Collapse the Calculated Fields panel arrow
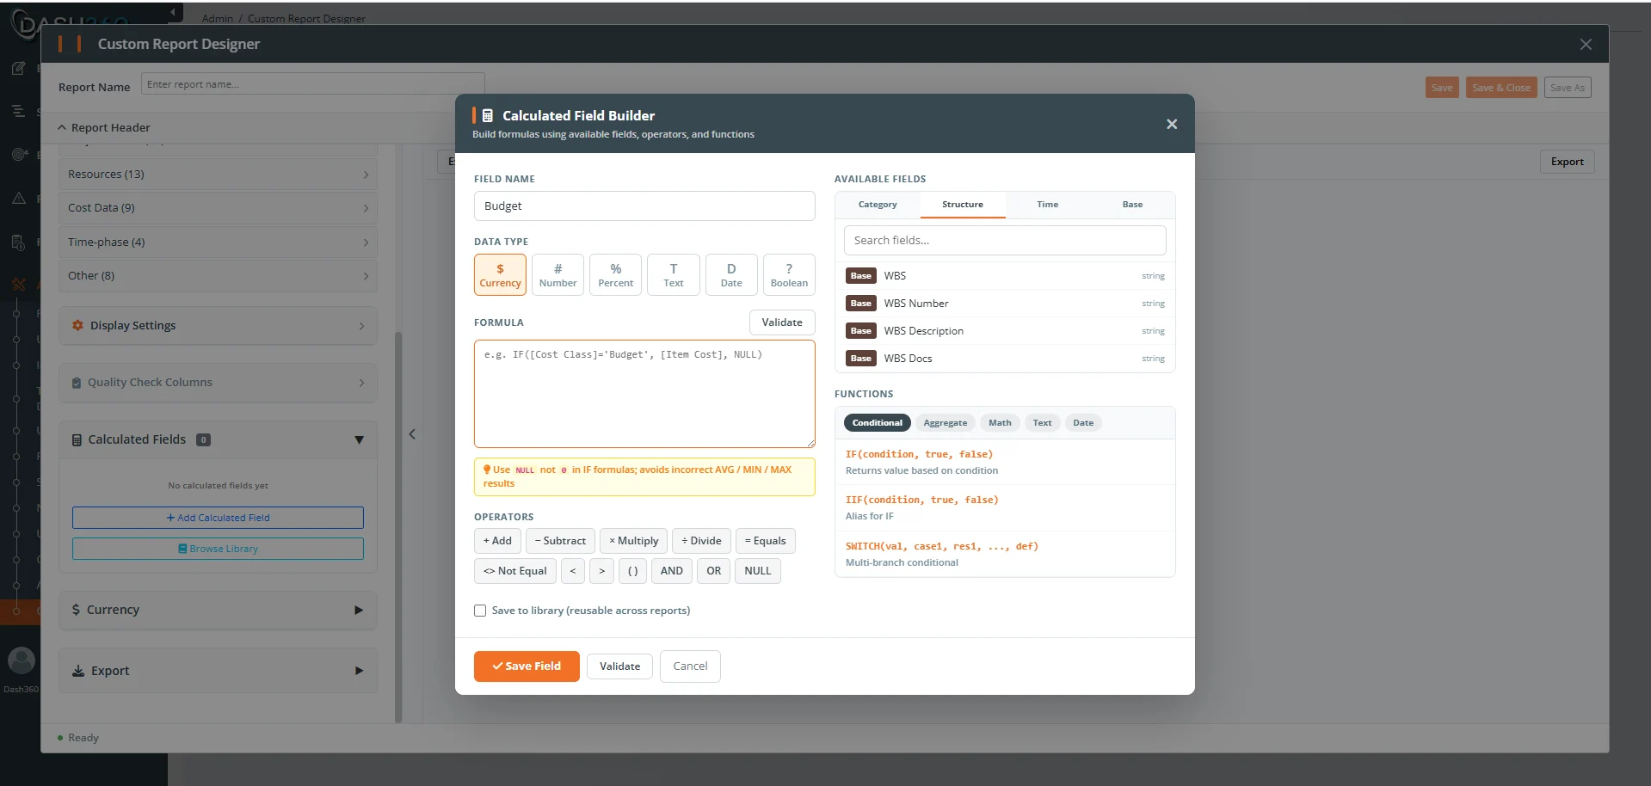Image resolution: width=1651 pixels, height=786 pixels. click(x=359, y=440)
